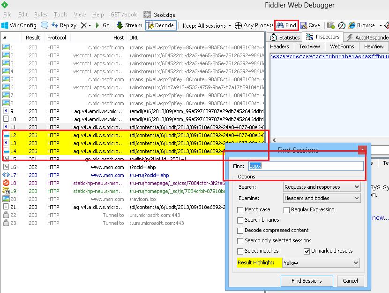Switch to the AutoResponder tab

click(367, 37)
